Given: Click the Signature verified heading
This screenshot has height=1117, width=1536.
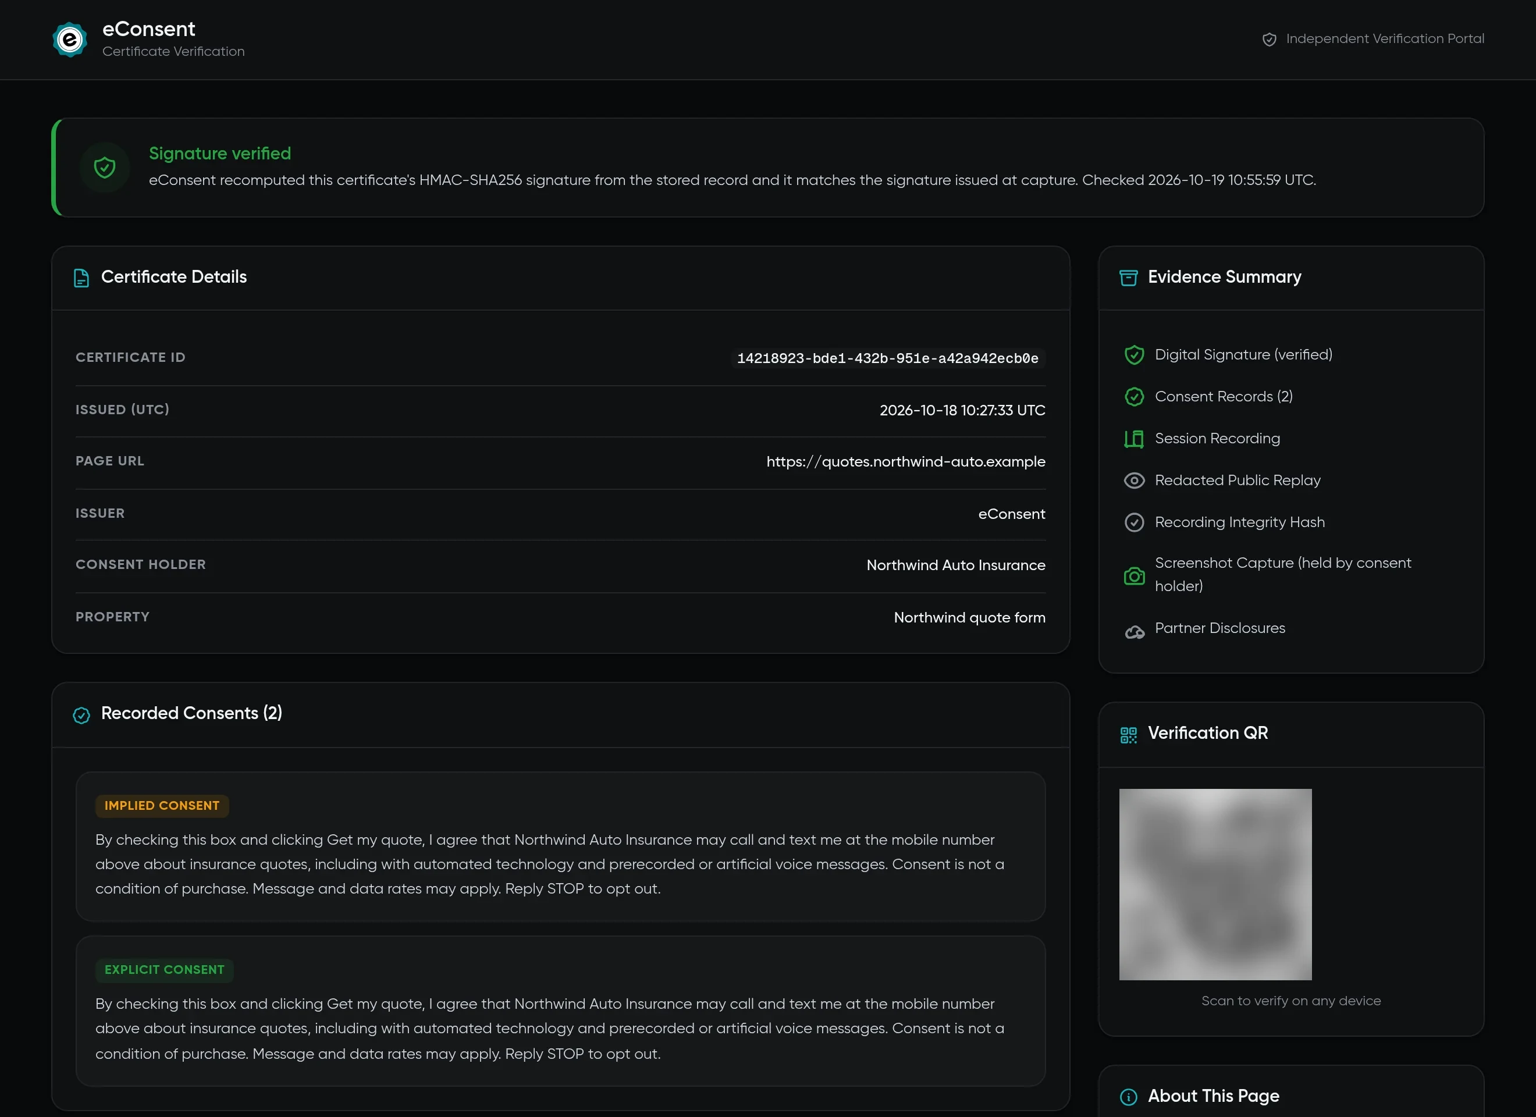Looking at the screenshot, I should point(220,154).
